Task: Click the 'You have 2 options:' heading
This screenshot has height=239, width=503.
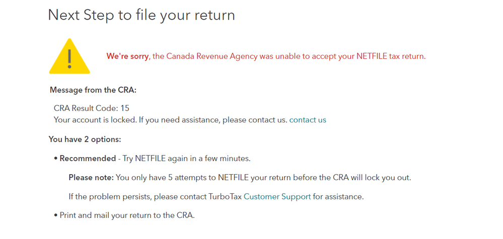Action: (x=85, y=139)
